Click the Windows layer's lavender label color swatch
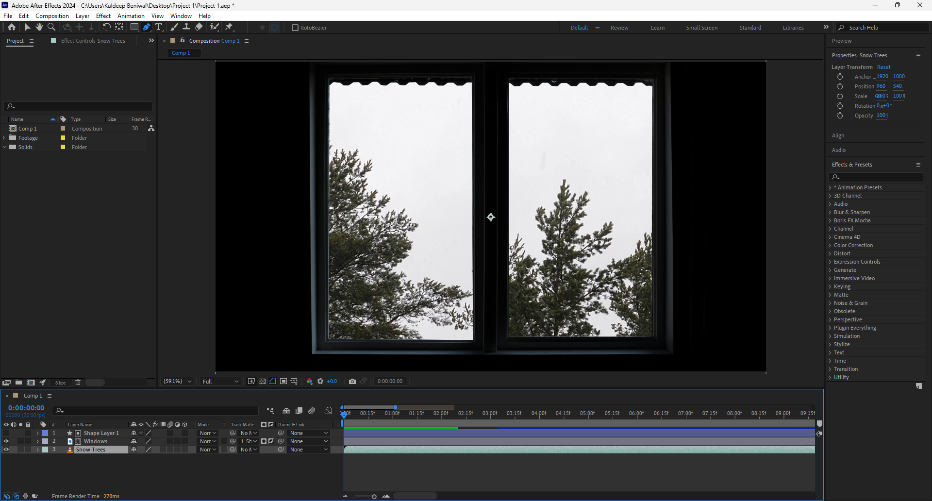Image resolution: width=932 pixels, height=501 pixels. point(45,441)
